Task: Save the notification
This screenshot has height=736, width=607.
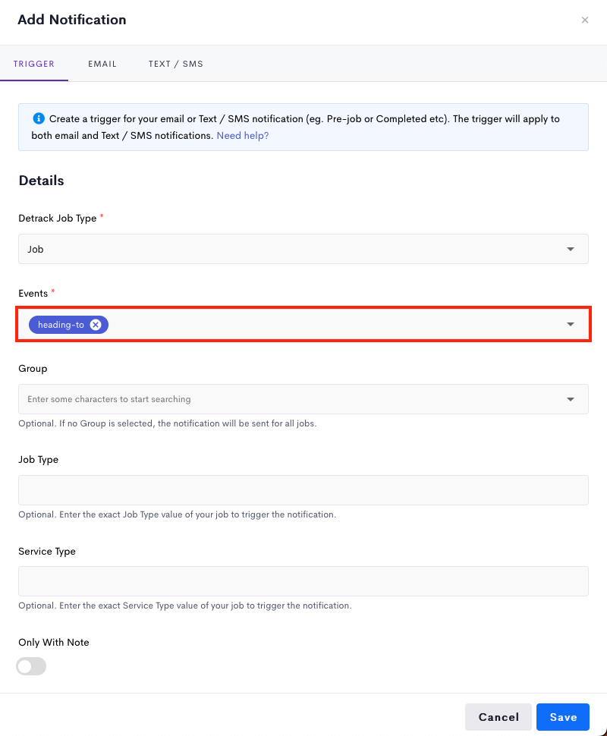Action: tap(563, 717)
